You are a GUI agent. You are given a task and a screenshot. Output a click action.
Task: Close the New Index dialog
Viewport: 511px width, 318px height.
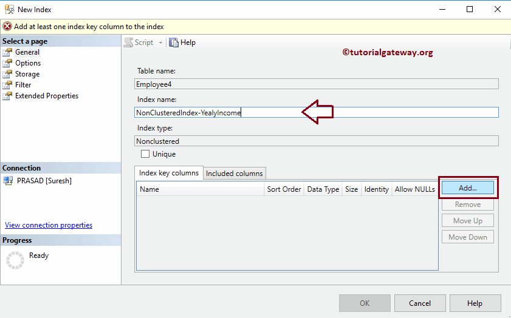coord(497,9)
